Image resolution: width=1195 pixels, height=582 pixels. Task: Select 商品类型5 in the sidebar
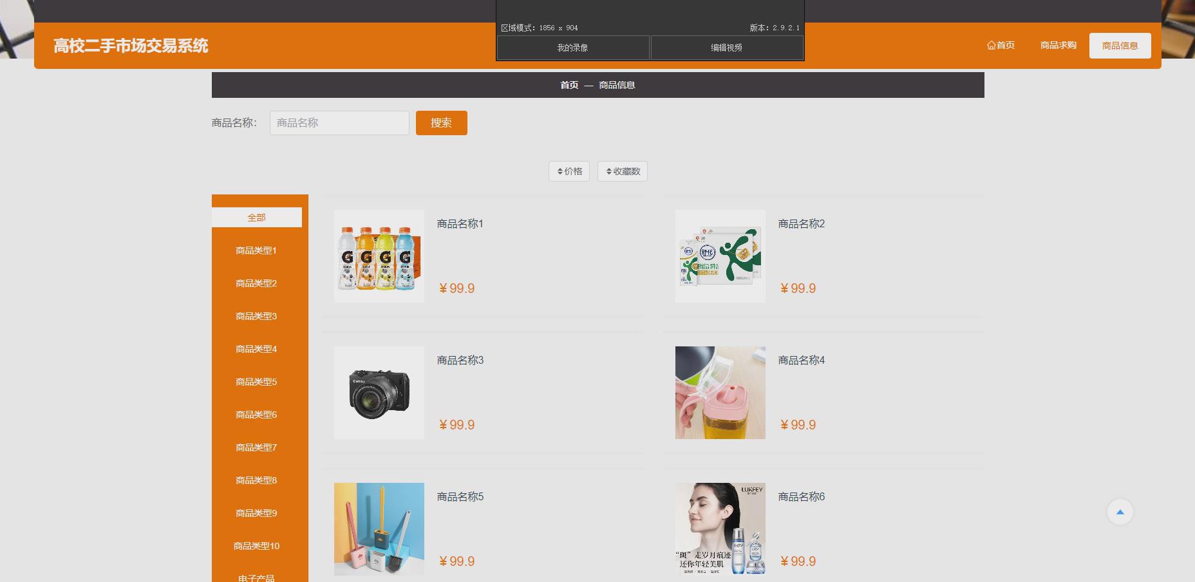click(x=256, y=382)
